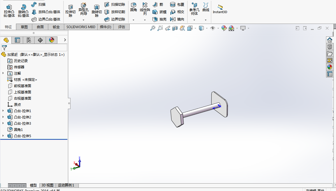This screenshot has height=191, width=336.
Task: Choose the Wrap (包覆) tool
Action: click(177, 5)
